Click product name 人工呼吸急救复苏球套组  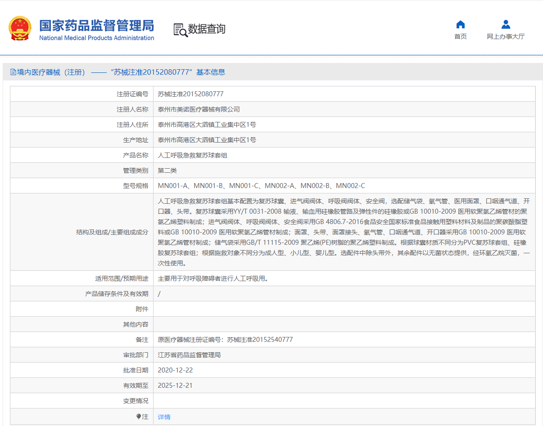(x=193, y=155)
